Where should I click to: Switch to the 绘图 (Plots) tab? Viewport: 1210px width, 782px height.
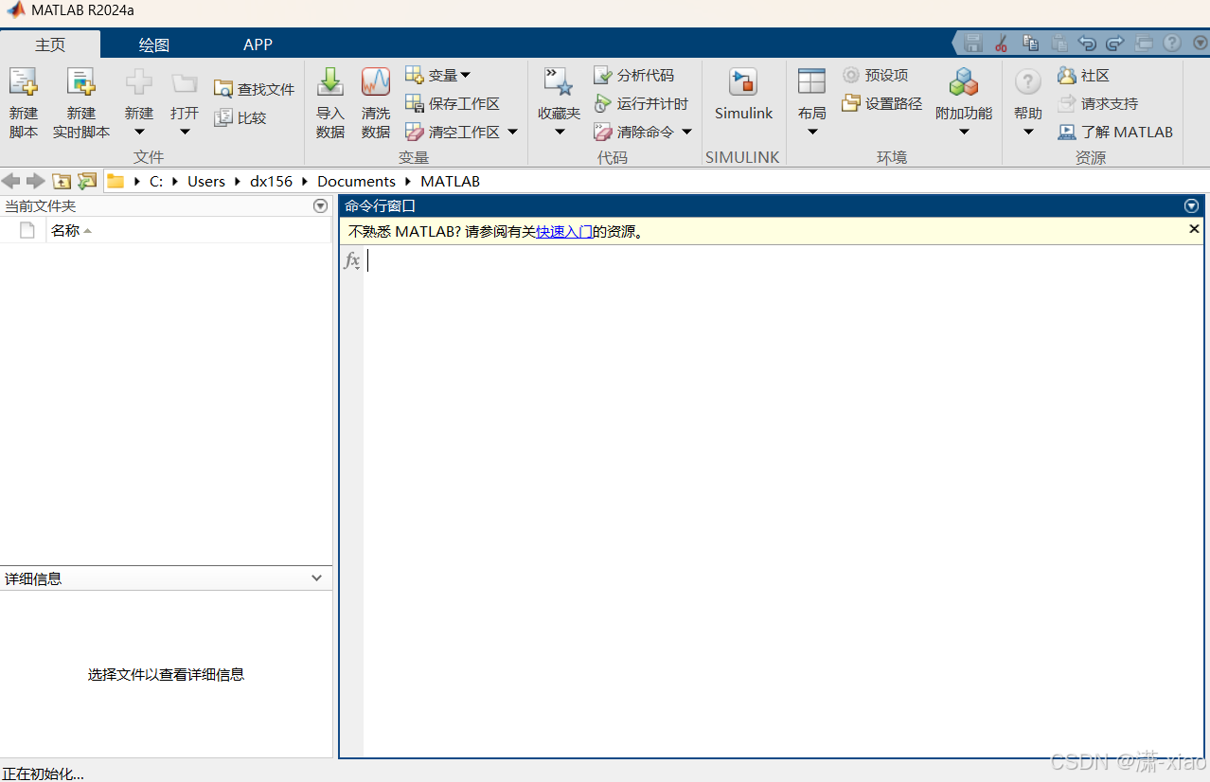[154, 44]
